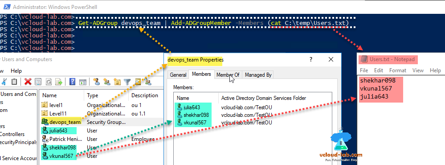This screenshot has height=165, width=445.
Task: Click the Level11 OU folder icon
Action: coord(45,114)
